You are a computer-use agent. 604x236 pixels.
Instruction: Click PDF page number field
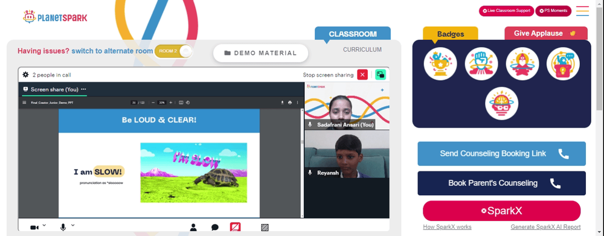(133, 103)
